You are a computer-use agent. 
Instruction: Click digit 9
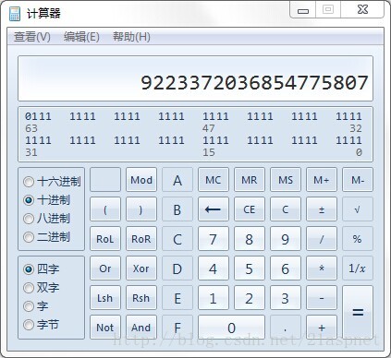coord(286,239)
